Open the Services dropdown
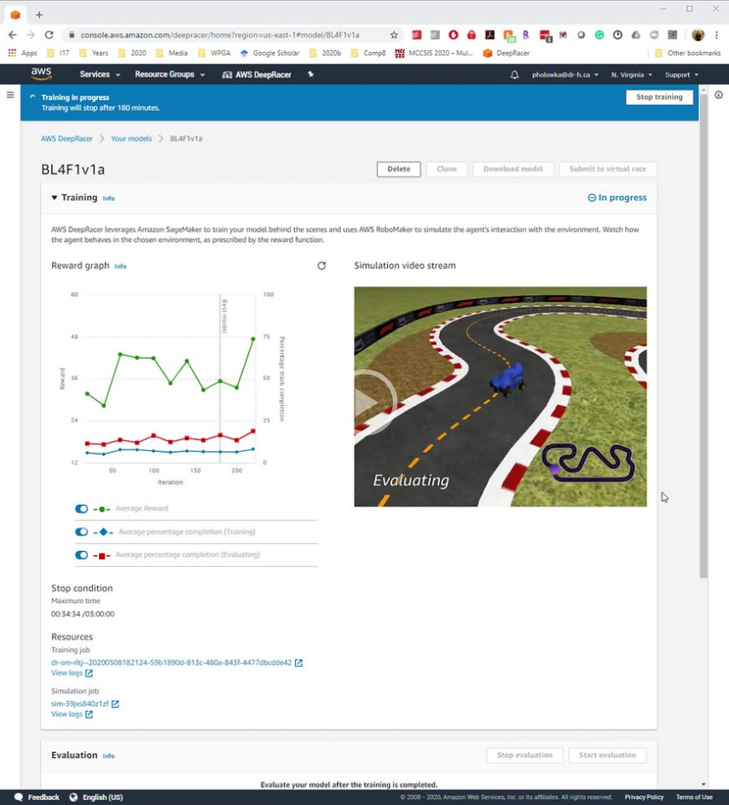This screenshot has width=729, height=805. pos(100,74)
